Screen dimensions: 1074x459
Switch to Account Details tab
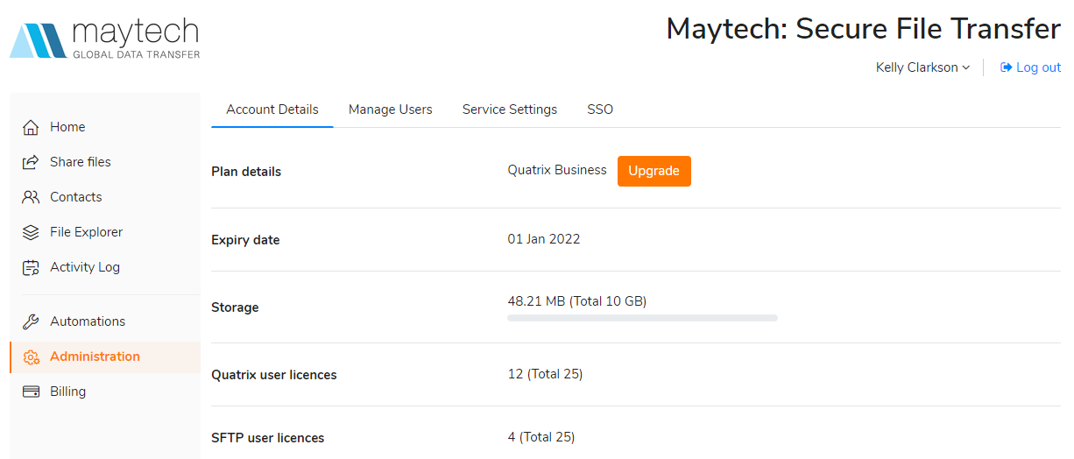[272, 109]
